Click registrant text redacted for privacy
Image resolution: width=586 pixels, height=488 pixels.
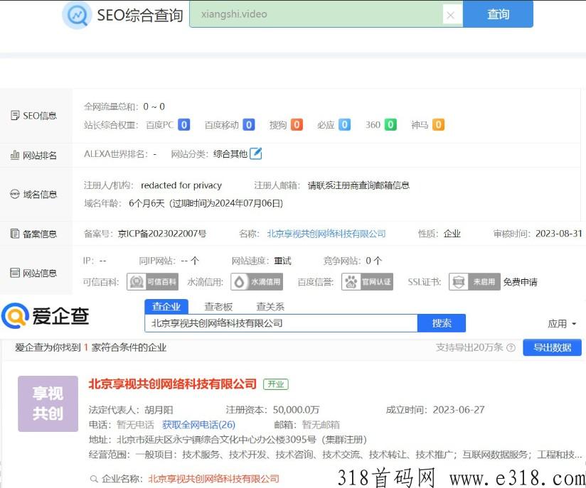tap(181, 185)
